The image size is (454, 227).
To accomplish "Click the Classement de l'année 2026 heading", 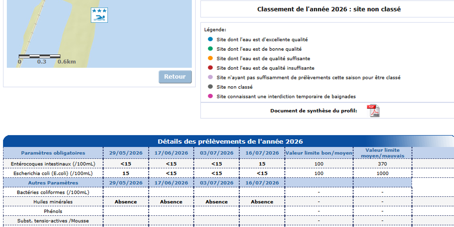I will (x=329, y=9).
